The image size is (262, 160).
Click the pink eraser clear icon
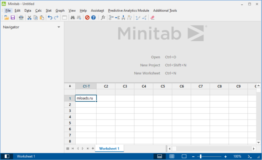152,18
